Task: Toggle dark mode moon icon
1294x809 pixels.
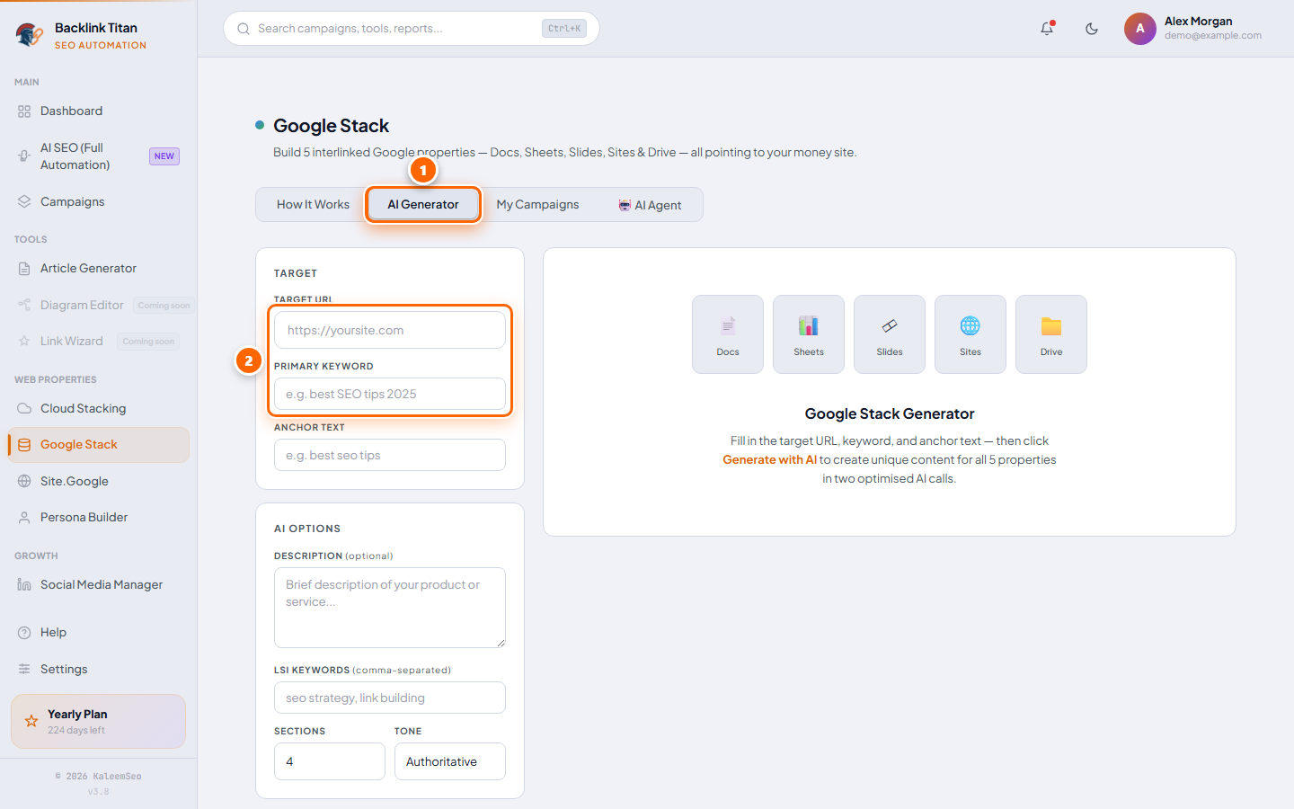Action: 1092,29
